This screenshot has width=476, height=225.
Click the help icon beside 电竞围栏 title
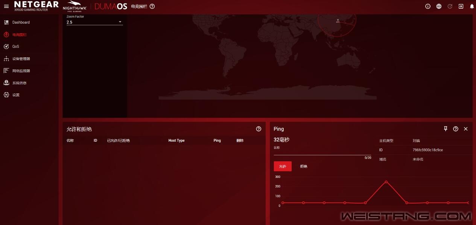pyautogui.click(x=152, y=6)
